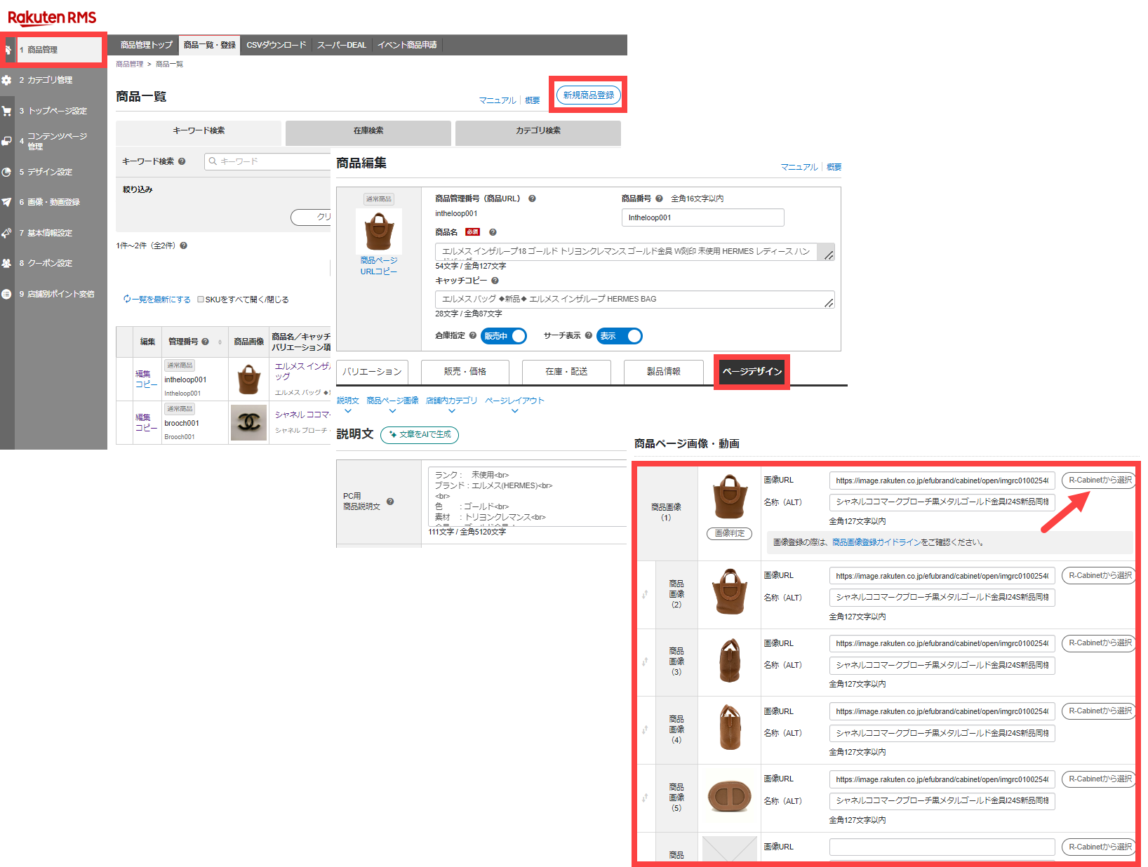1148x867 pixels.
Task: Click R-Cabinetから選択 for 商品画像(1)
Action: (1099, 480)
